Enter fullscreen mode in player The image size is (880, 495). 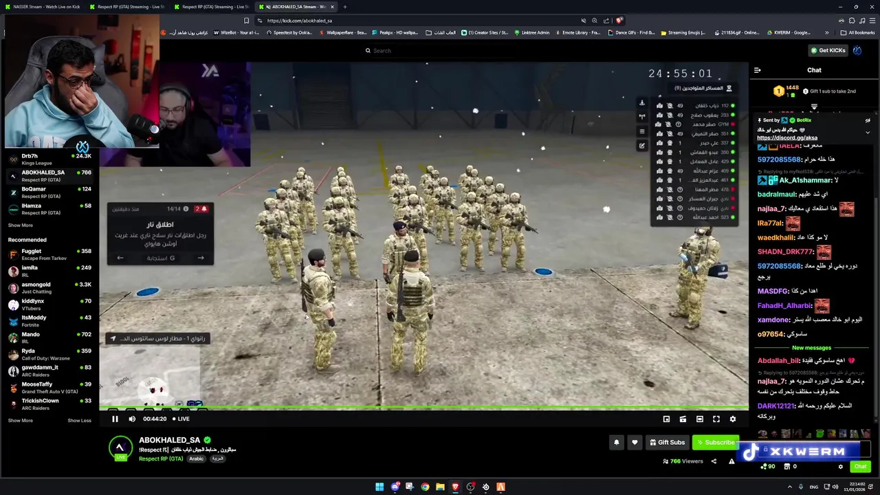[x=716, y=419]
